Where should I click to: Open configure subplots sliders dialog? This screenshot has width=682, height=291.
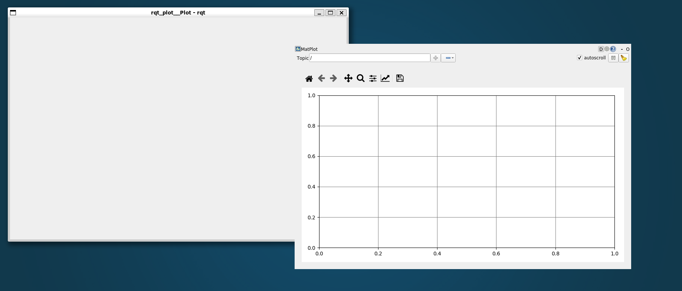click(373, 78)
